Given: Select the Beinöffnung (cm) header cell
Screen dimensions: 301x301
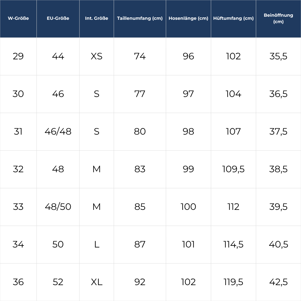Looking at the screenshot, I should pyautogui.click(x=278, y=18).
